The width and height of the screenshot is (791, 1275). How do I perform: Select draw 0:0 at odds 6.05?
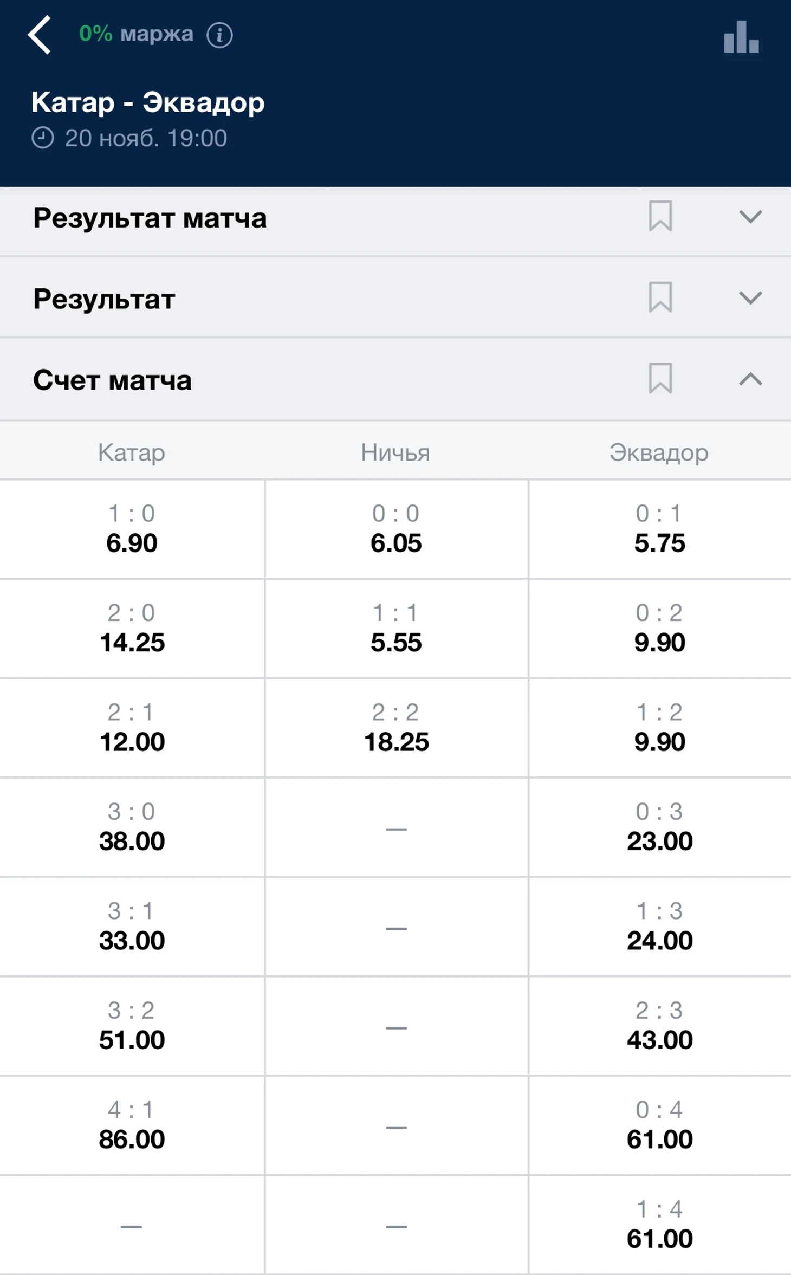pyautogui.click(x=396, y=529)
